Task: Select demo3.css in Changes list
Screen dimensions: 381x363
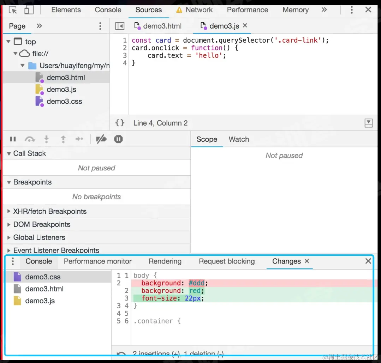Action: (58, 277)
